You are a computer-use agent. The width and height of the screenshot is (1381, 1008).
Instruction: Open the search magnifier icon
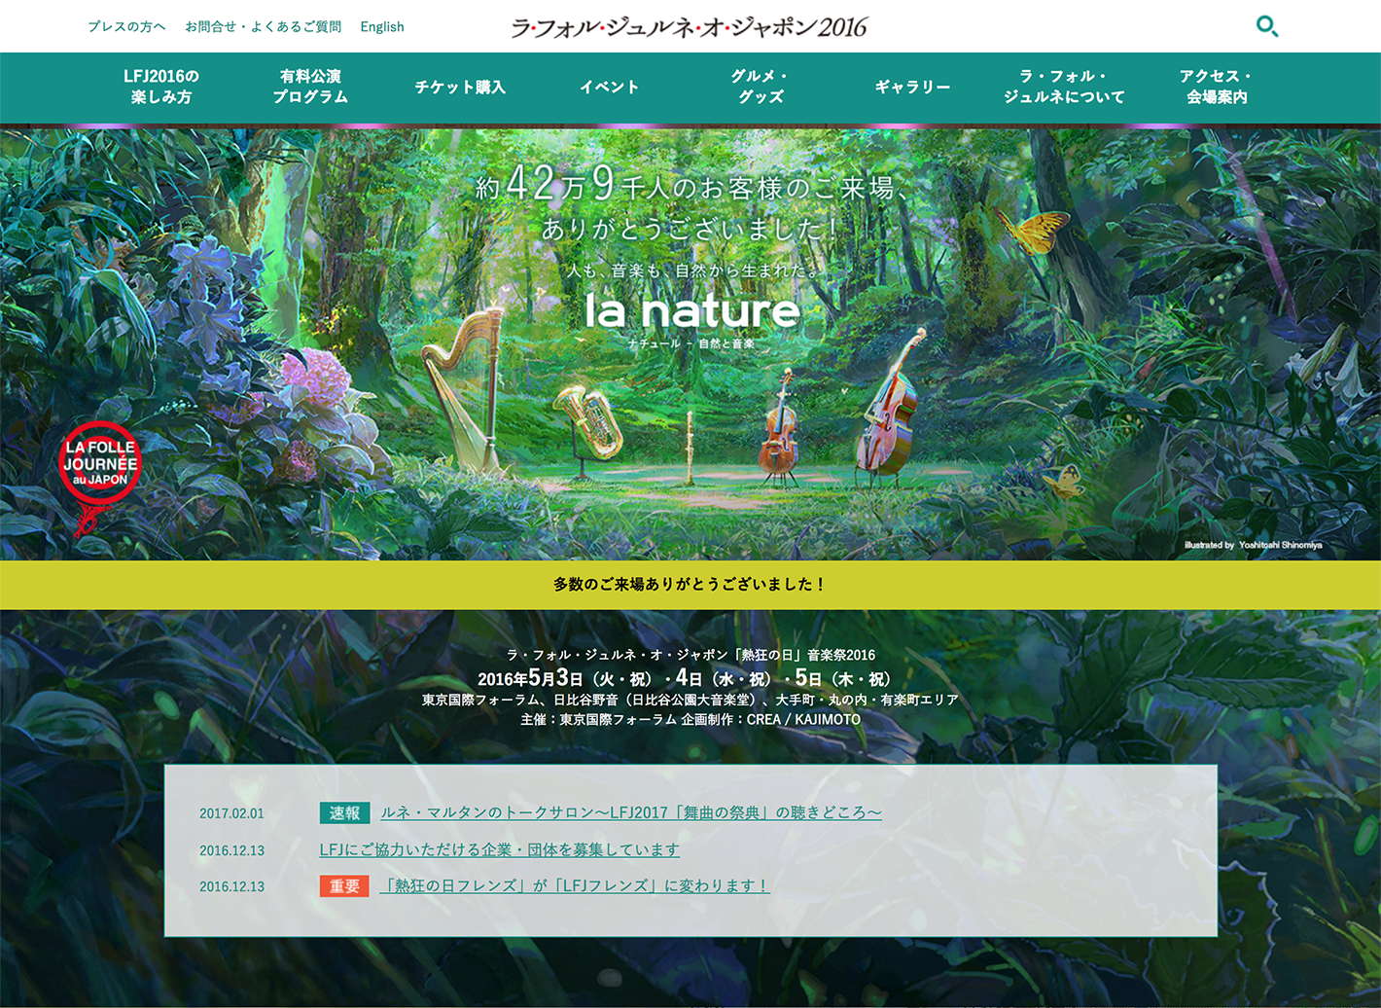point(1267,26)
